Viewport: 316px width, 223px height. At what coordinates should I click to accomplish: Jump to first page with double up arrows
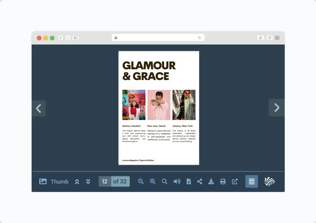tap(77, 182)
